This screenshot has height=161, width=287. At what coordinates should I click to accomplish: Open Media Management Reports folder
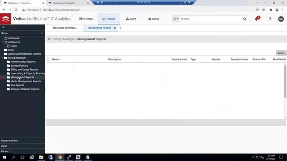click(x=24, y=81)
